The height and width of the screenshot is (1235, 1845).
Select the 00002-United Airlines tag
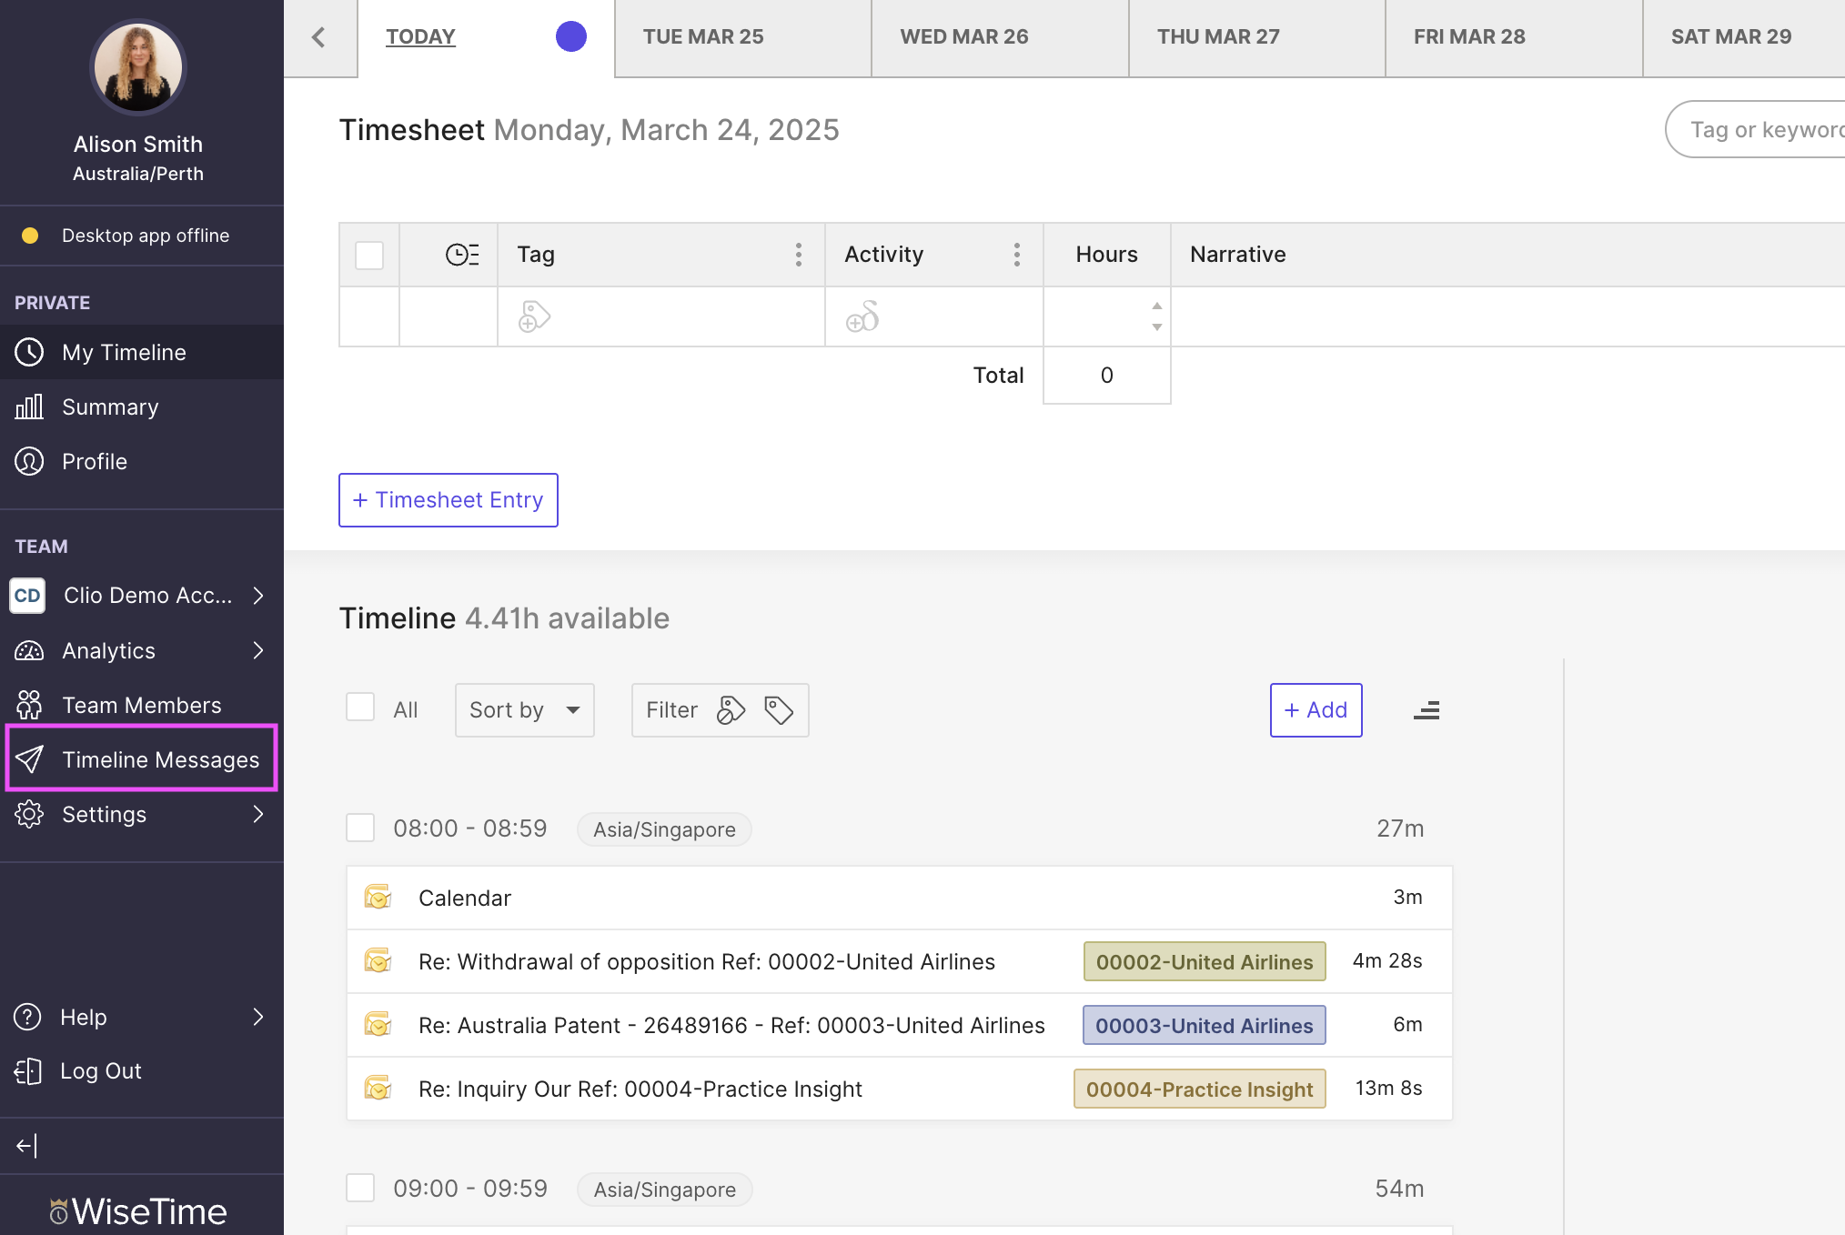1205,961
